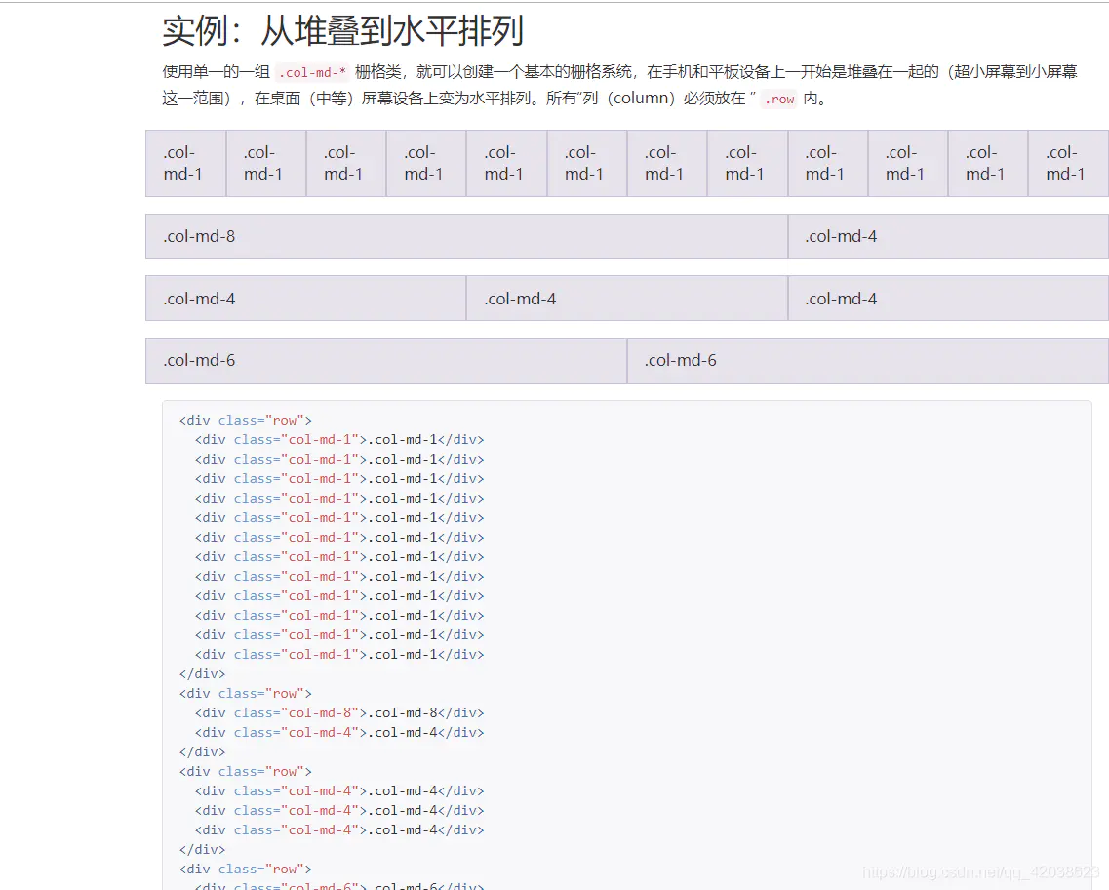Click the word (column) in the description
Viewport: 1109px width, 890px height.
click(641, 99)
